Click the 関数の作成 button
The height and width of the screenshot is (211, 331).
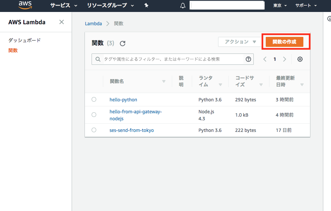pos(284,42)
